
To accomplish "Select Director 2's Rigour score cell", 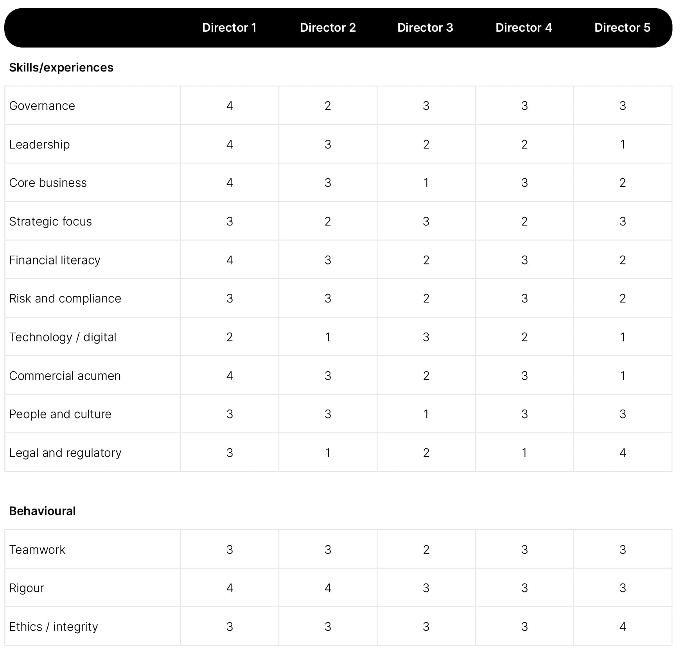I will coord(328,588).
